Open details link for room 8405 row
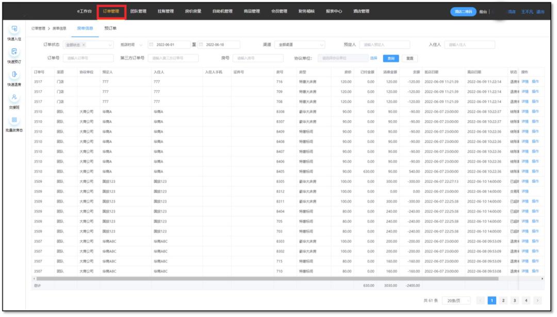The width and height of the screenshot is (557, 317). (x=525, y=172)
